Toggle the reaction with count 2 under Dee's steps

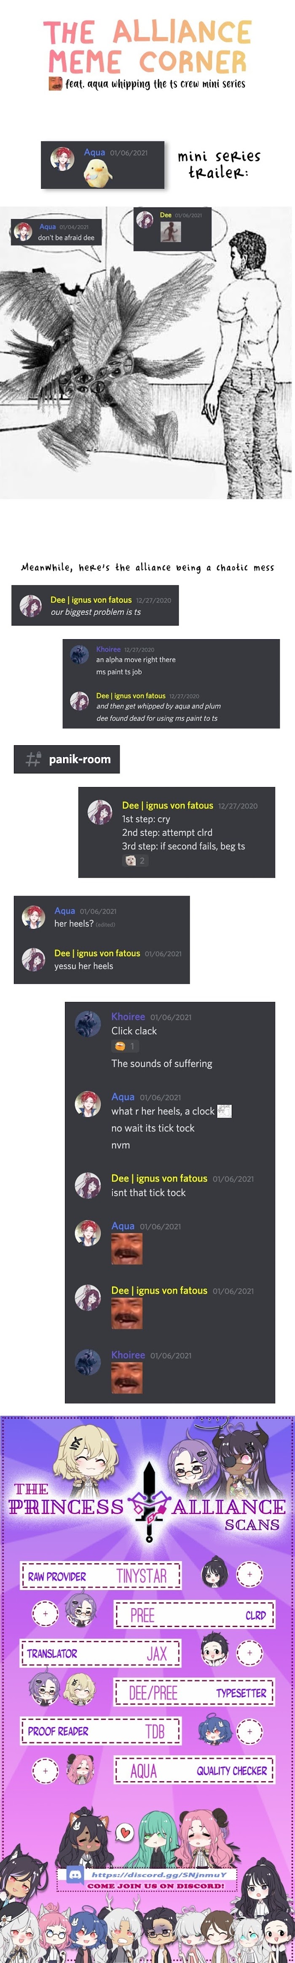coord(135,860)
